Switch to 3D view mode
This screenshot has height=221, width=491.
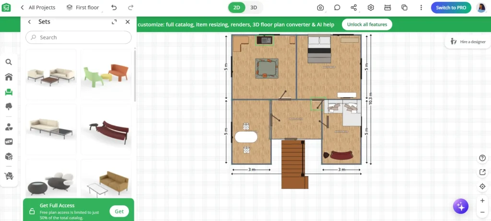tap(254, 8)
